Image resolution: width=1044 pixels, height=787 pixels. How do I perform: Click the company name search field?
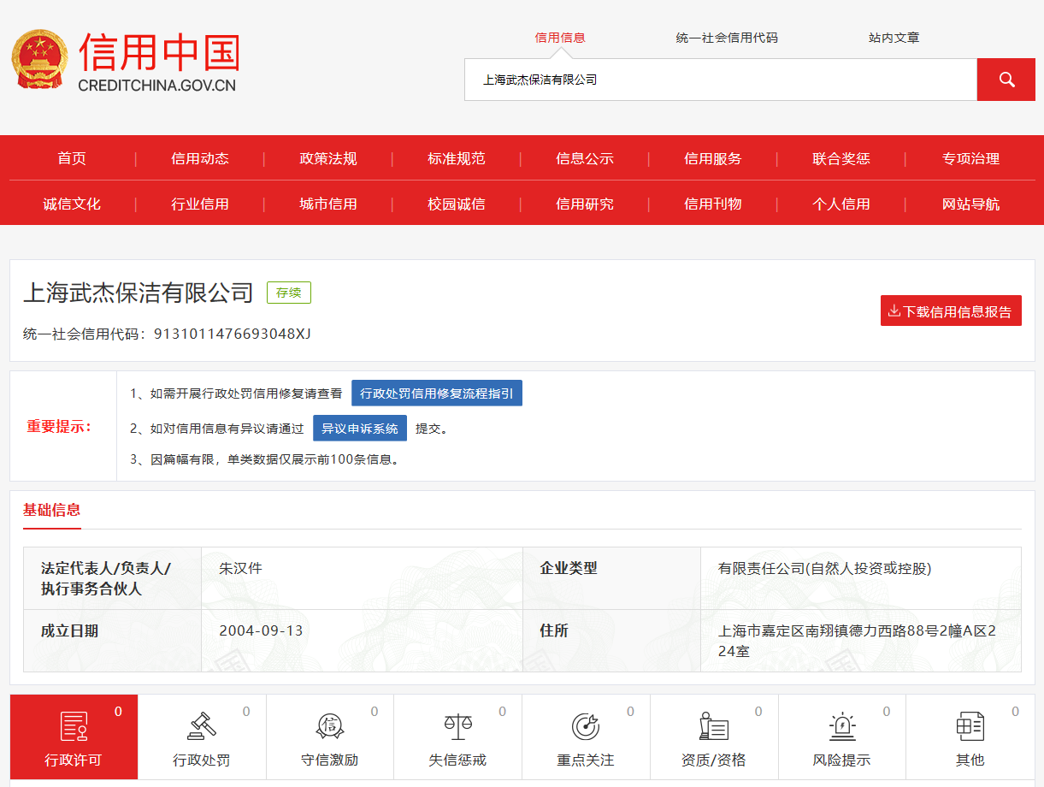[x=720, y=80]
